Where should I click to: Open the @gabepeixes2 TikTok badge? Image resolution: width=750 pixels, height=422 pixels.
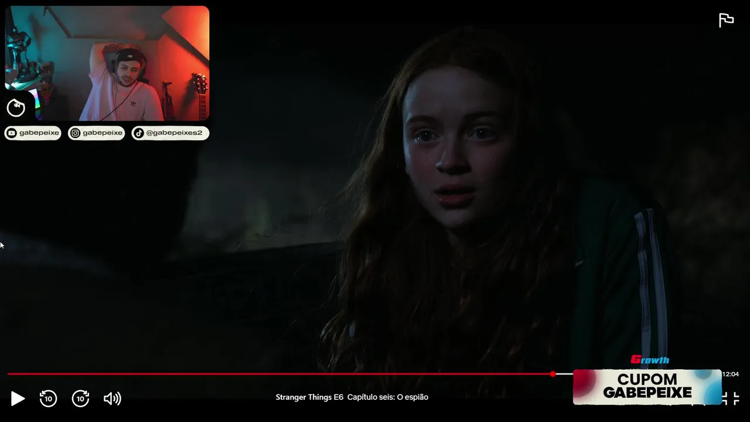pos(170,133)
